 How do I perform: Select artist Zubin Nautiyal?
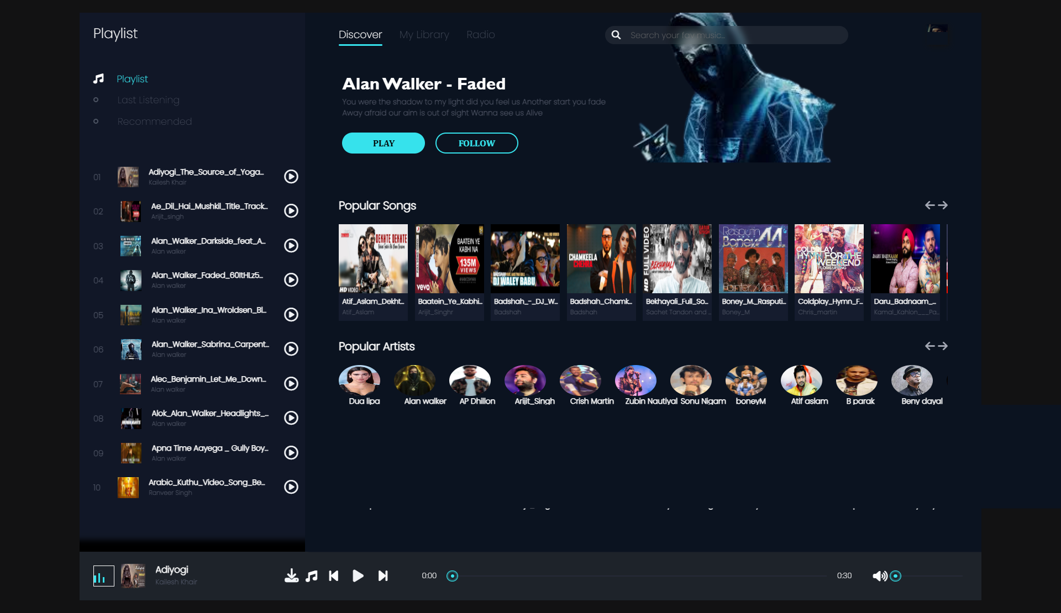pyautogui.click(x=635, y=380)
